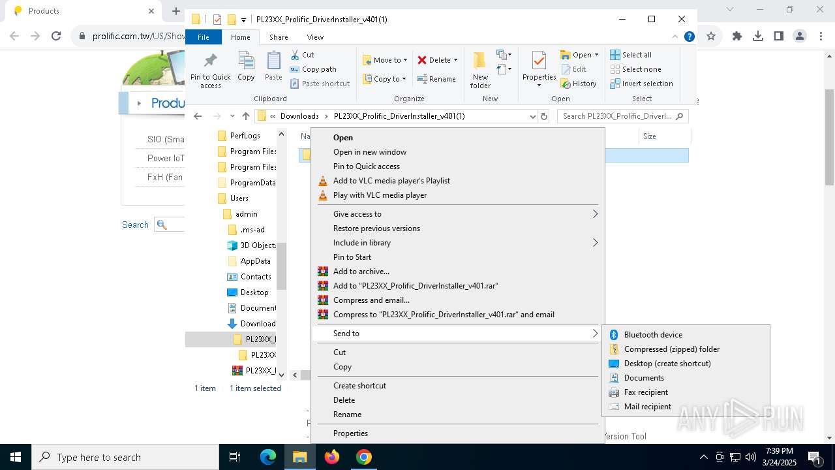Click the Rename ribbon button
The image size is (835, 470).
436,79
